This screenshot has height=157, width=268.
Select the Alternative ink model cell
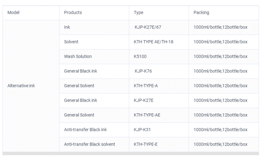pos(31,86)
